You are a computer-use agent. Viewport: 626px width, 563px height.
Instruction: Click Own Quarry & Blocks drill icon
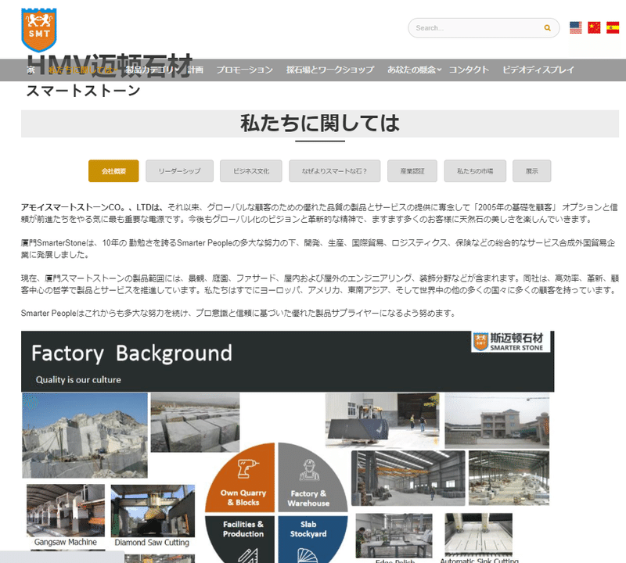pos(247,468)
